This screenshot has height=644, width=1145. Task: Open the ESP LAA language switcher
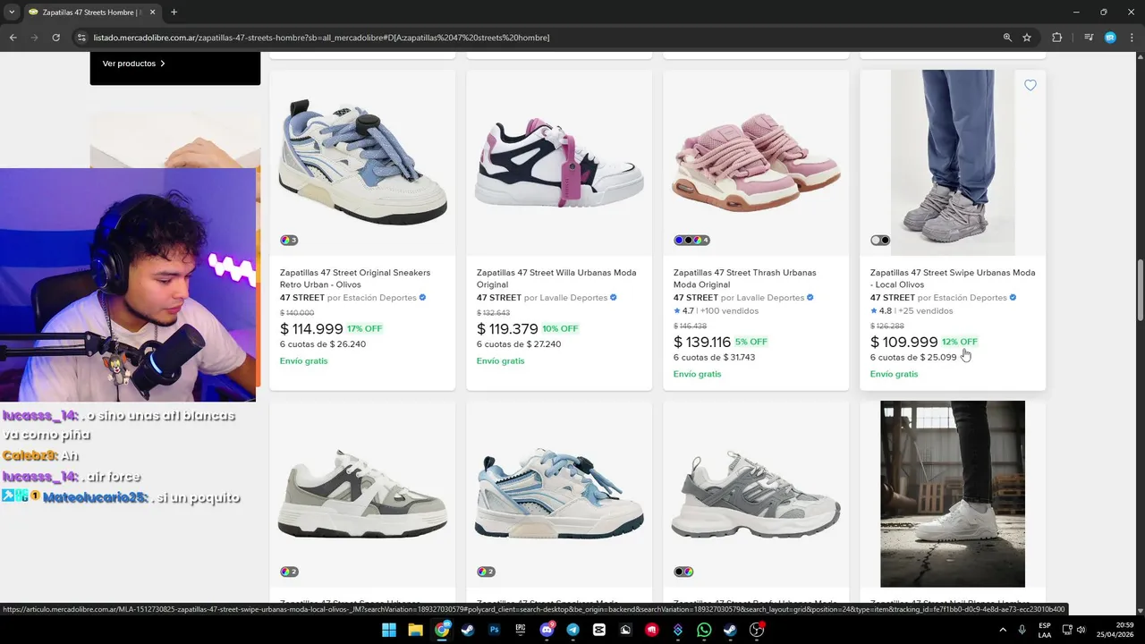pyautogui.click(x=1045, y=630)
